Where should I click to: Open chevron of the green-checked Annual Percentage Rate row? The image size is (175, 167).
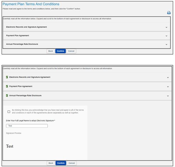(168, 96)
